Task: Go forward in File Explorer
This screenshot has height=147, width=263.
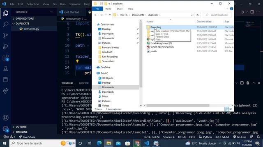Action: click(x=102, y=15)
